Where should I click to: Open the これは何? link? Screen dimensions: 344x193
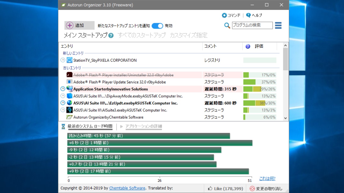point(267,179)
